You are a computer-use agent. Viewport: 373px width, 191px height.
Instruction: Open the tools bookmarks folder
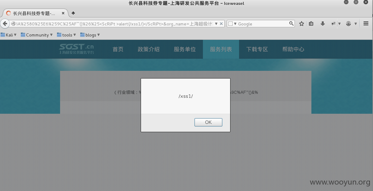tap(67, 35)
